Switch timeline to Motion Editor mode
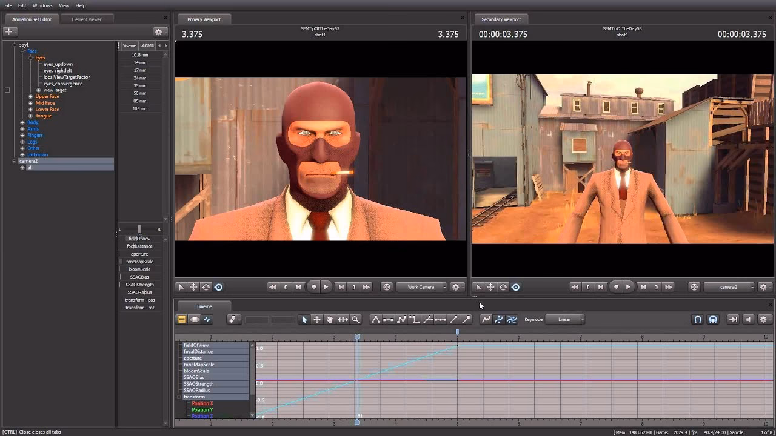Image resolution: width=776 pixels, height=436 pixels. tap(195, 319)
